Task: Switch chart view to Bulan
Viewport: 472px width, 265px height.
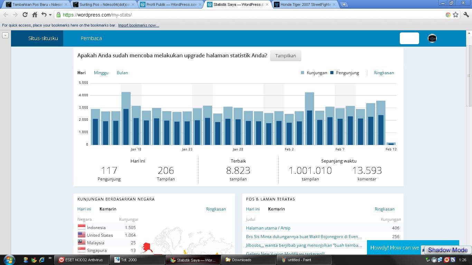Action: point(122,73)
